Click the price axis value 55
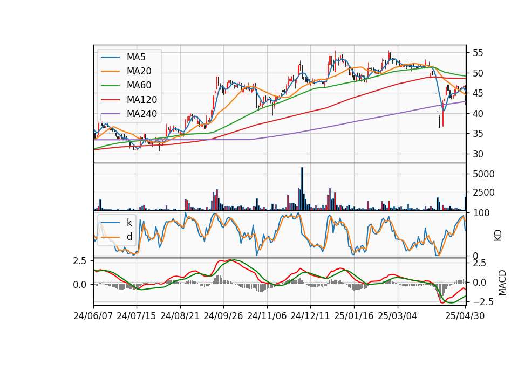Image resolution: width=518 pixels, height=372 pixels. [x=478, y=53]
